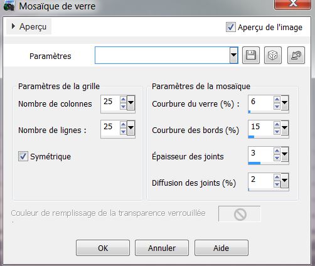This screenshot has width=315, height=266.
Task: Decrease Nombre de lignes with down arrow
Action: tap(123, 132)
